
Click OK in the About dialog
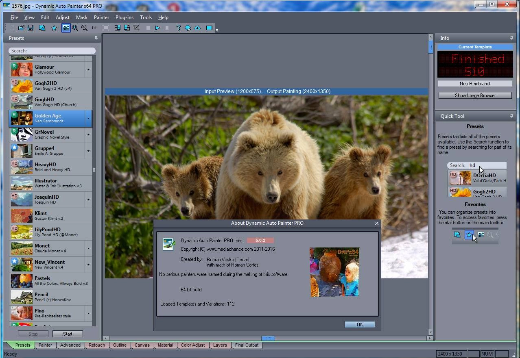click(360, 324)
